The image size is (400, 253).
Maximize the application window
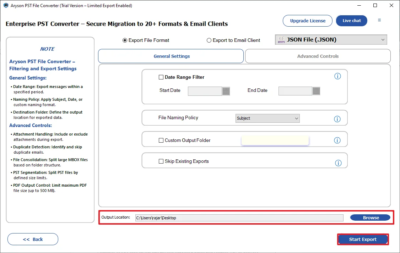[x=375, y=5]
